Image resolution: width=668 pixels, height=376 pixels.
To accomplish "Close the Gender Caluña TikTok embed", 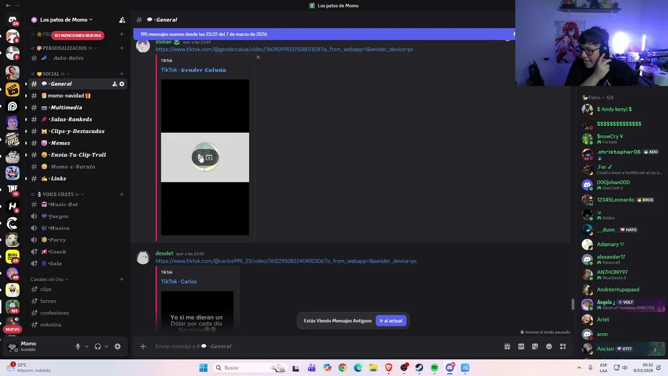I will coord(258,57).
